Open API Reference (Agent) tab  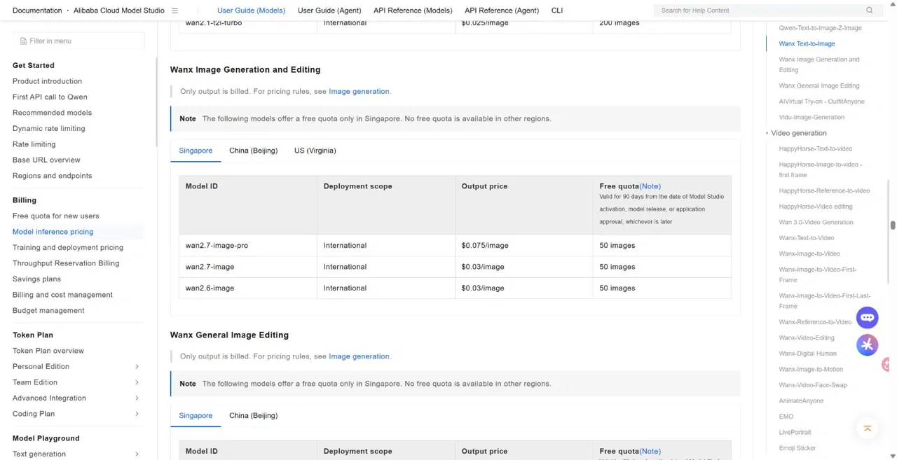pyautogui.click(x=502, y=11)
